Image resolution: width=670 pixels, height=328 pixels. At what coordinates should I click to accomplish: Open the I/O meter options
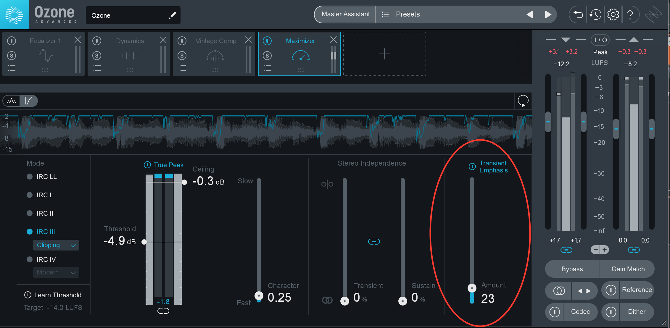(600, 40)
